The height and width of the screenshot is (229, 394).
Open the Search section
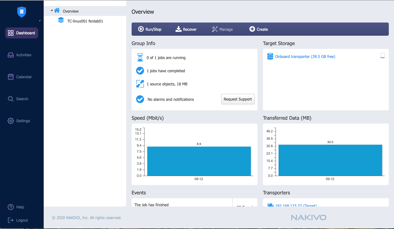[18, 99]
